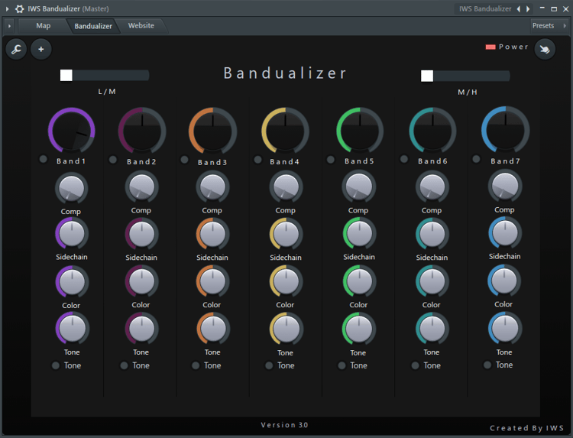Click the Band 1 Tone knob
The width and height of the screenshot is (573, 438).
coord(72,329)
